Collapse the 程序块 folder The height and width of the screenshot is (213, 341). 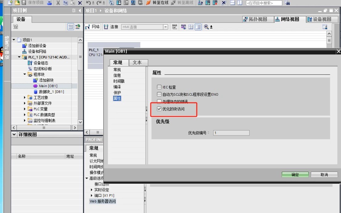click(x=25, y=74)
